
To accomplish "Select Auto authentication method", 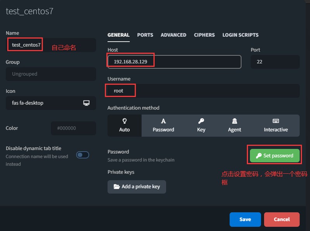I will point(124,126).
